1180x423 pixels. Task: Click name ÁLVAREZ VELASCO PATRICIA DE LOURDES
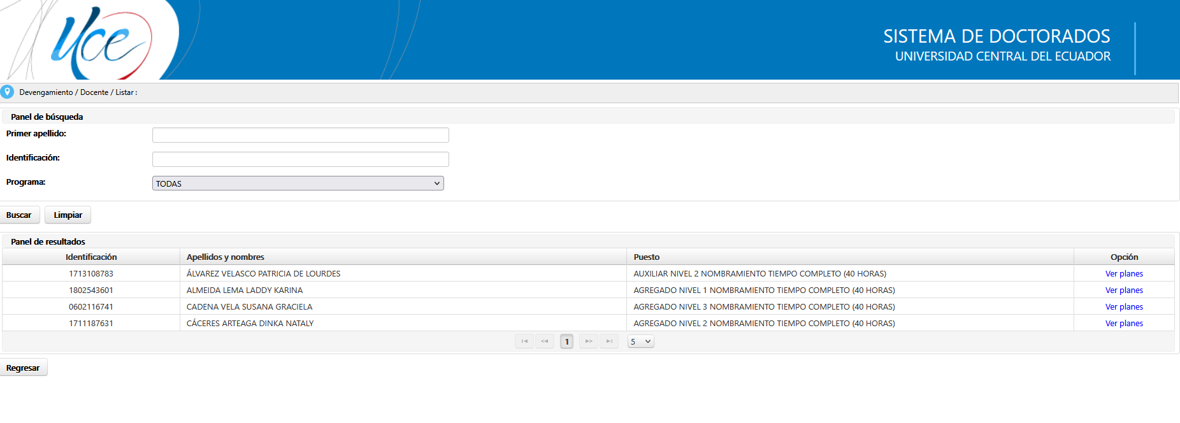263,273
